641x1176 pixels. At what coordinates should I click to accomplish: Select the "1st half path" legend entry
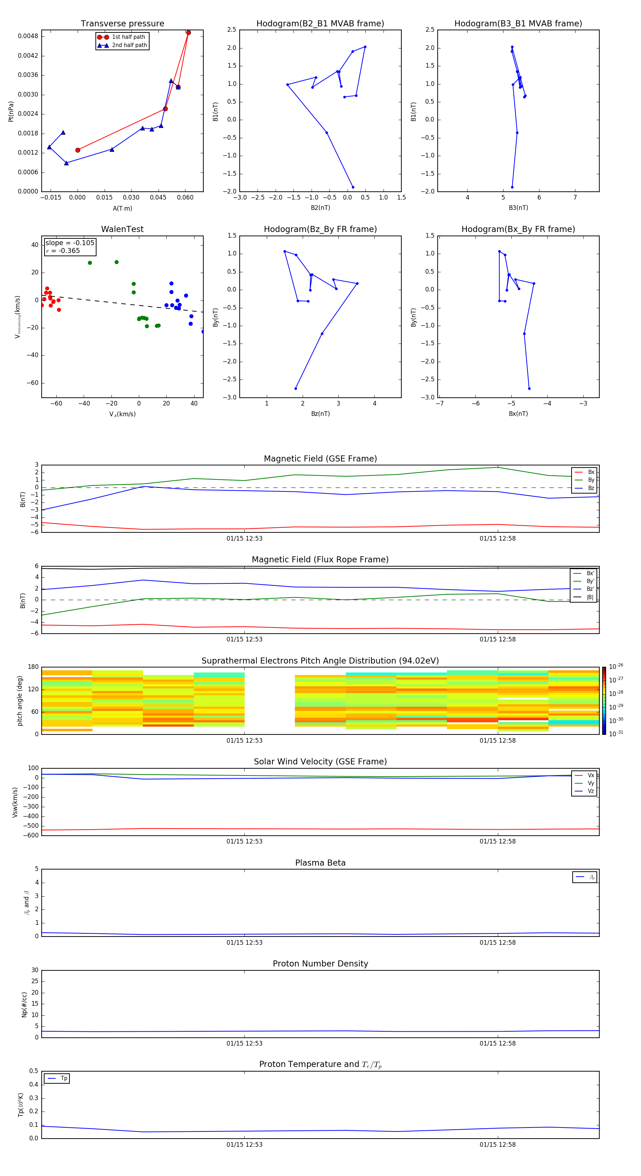tap(121, 37)
